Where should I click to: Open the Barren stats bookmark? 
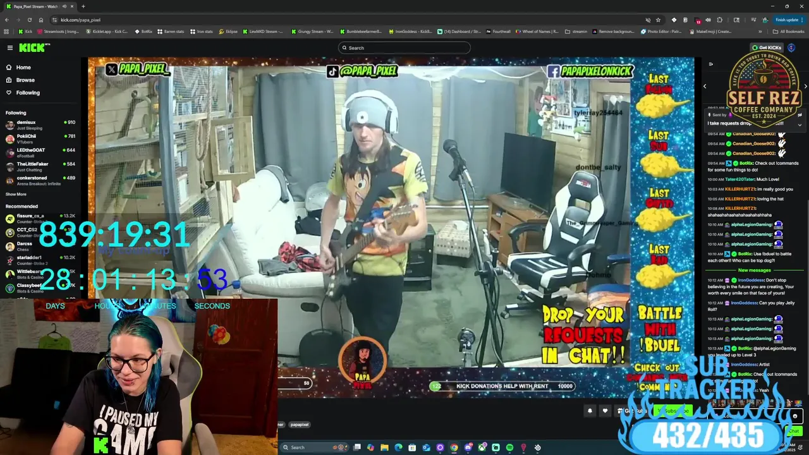point(171,31)
